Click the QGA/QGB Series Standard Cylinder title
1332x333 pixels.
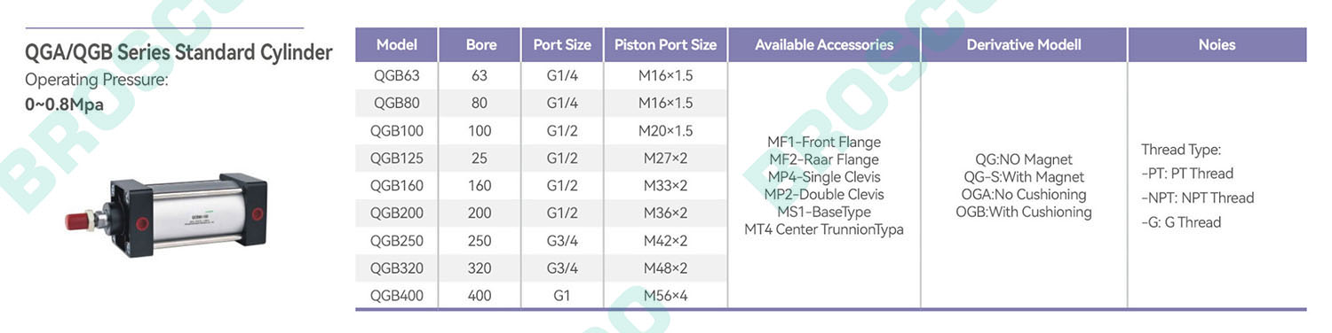(x=178, y=53)
